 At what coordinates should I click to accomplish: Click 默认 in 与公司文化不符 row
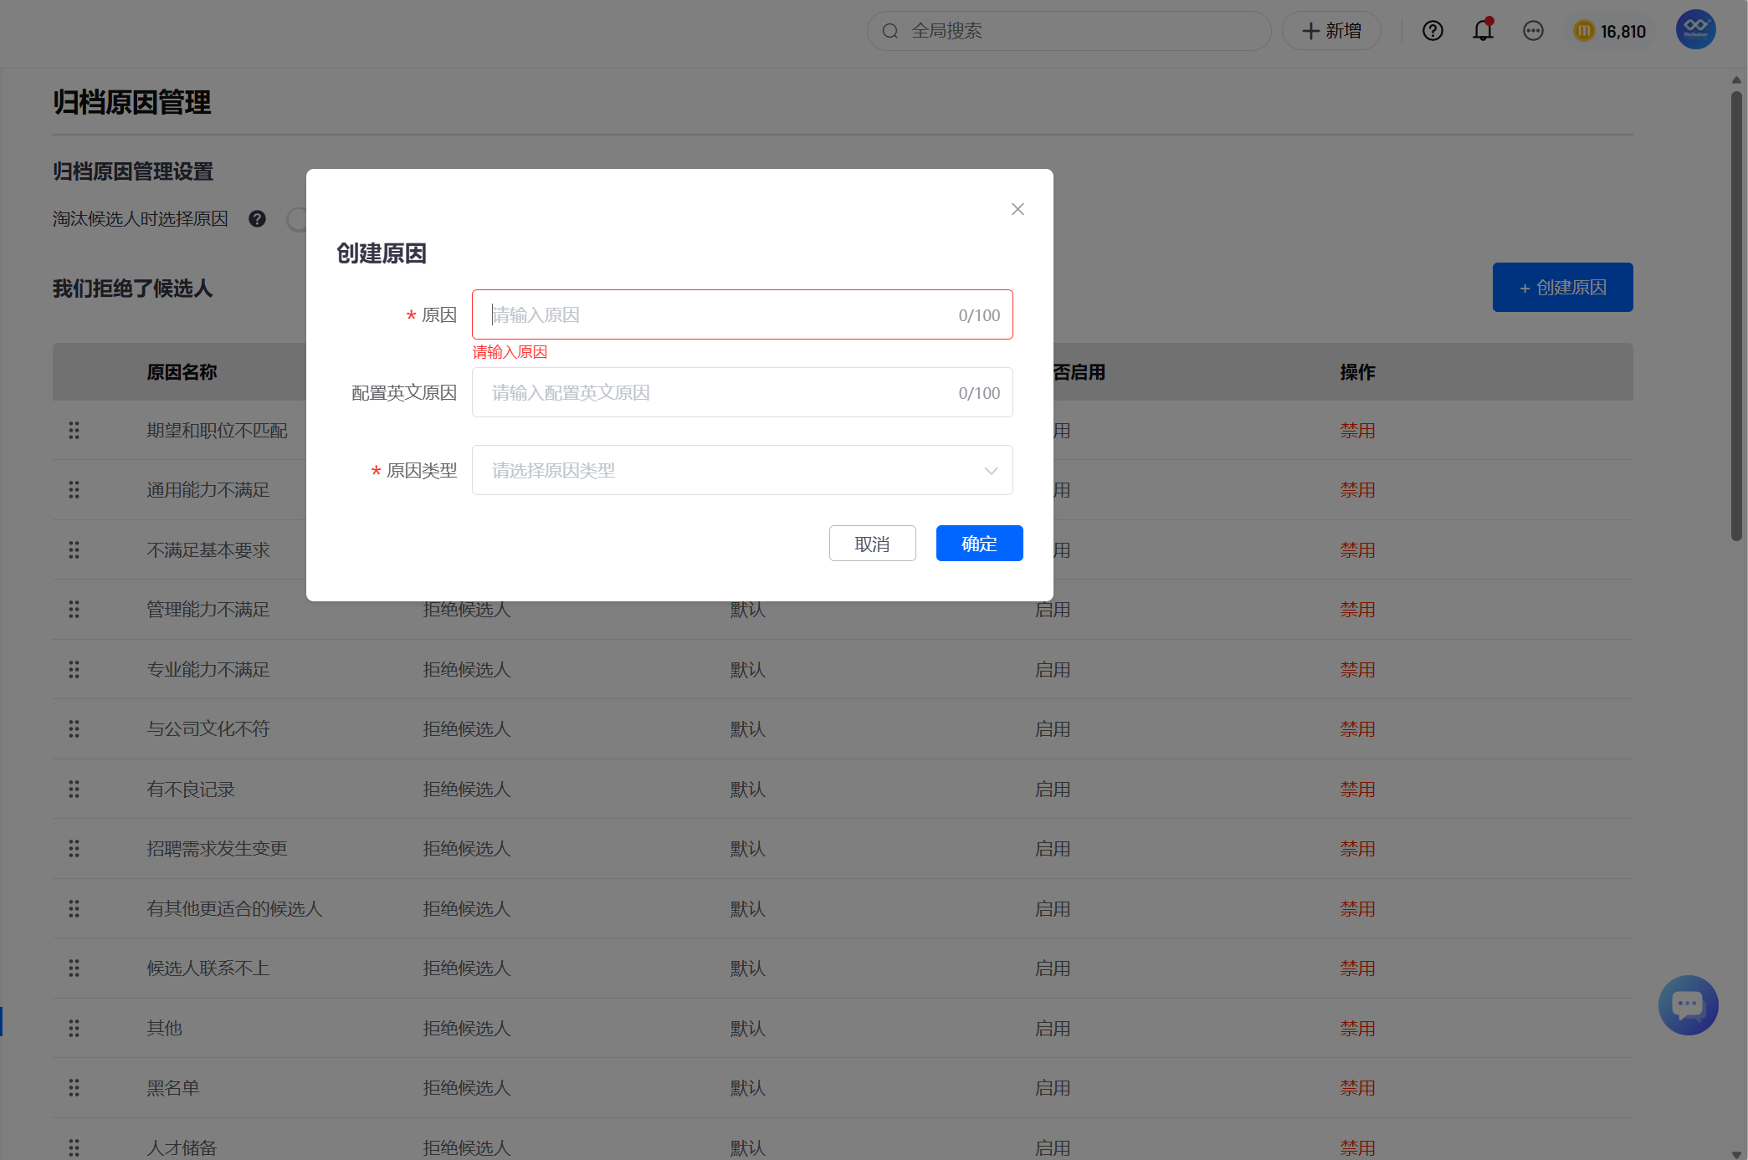click(747, 728)
